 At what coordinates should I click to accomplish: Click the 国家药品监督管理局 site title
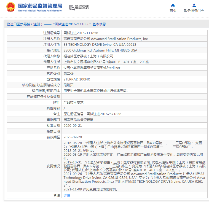(40, 6)
